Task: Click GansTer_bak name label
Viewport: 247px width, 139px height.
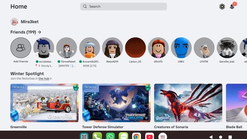Action: tap(227, 61)
